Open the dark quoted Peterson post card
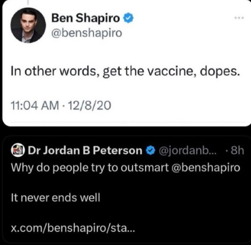 click(x=125, y=190)
